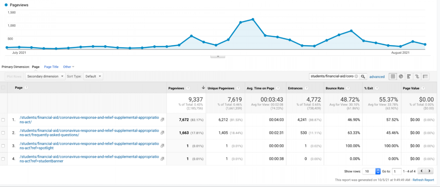Check the box for the frequently-asked-questions row
440x187 pixels.
4,133
